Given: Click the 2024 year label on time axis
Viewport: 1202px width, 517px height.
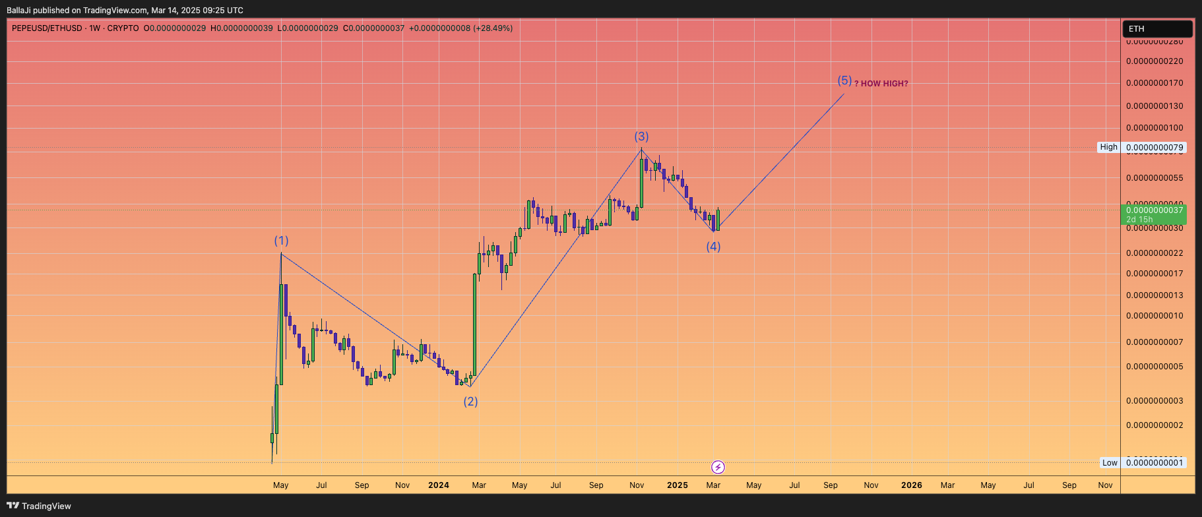Looking at the screenshot, I should point(439,485).
